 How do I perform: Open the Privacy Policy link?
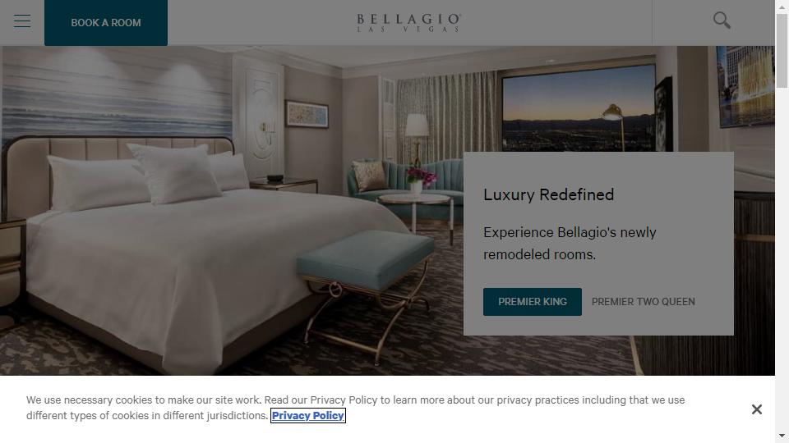308,416
